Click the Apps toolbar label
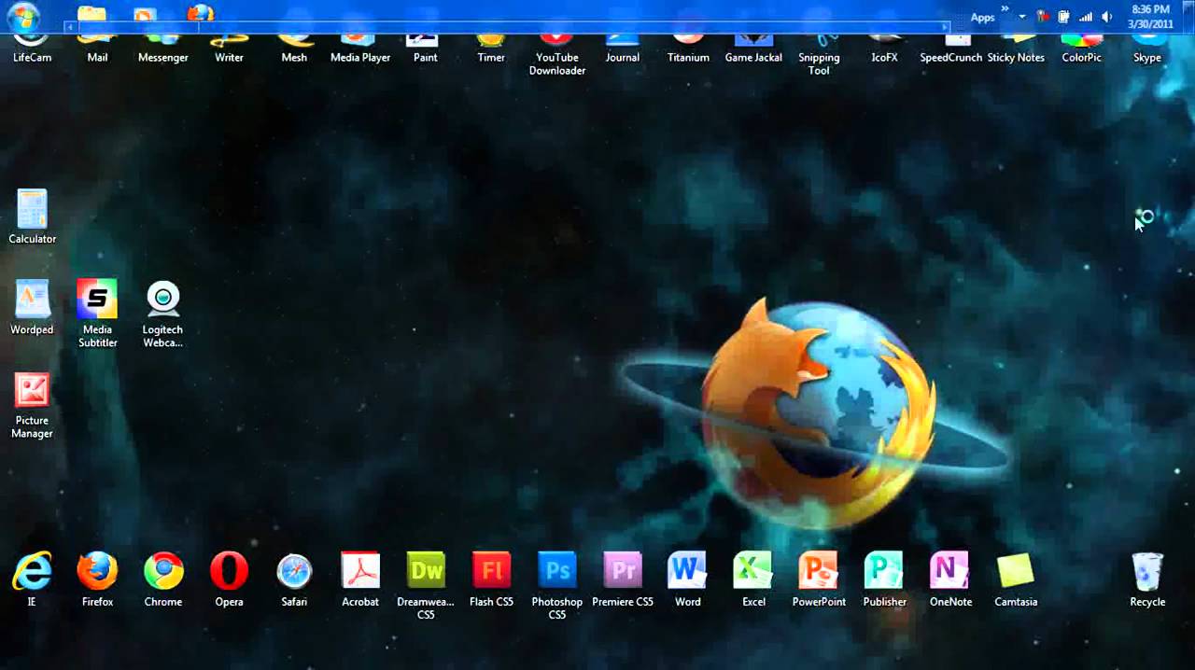 pos(982,18)
